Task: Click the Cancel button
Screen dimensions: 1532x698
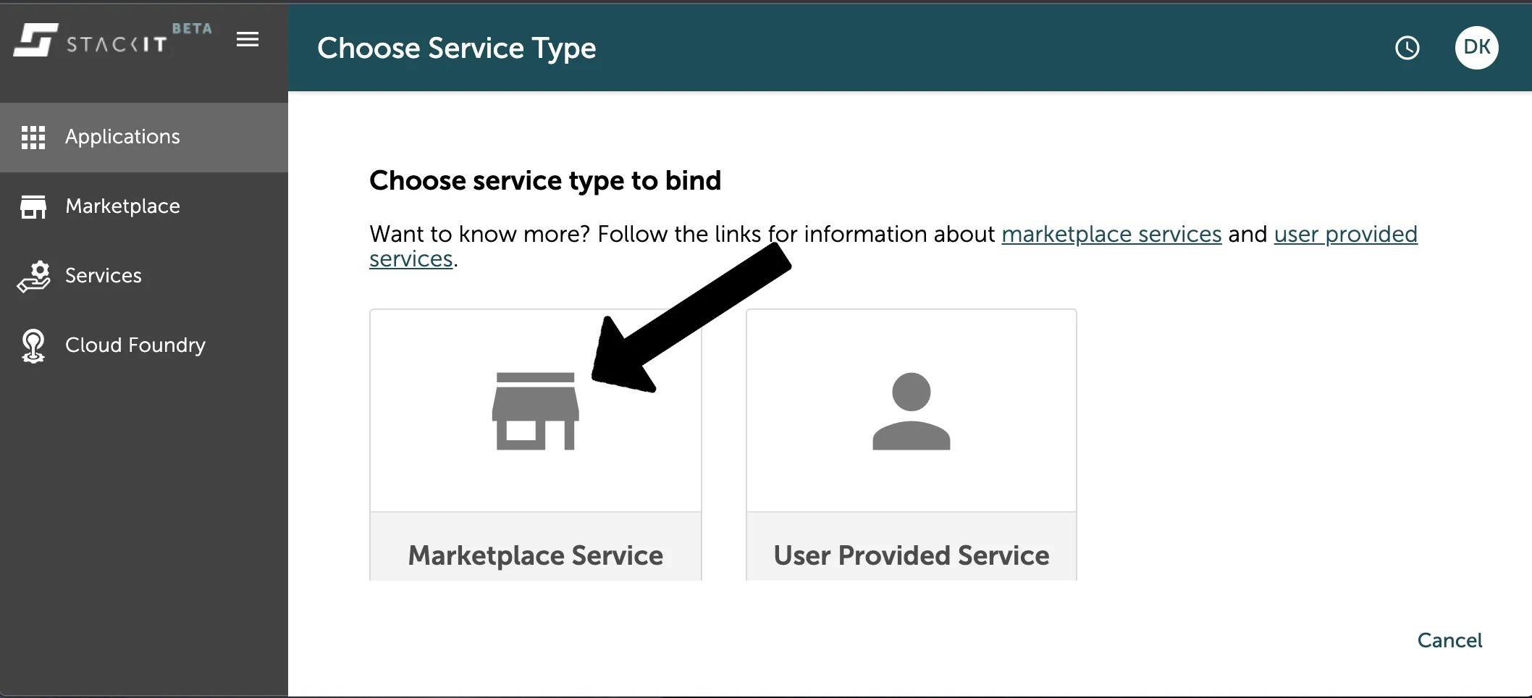Action: 1449,640
